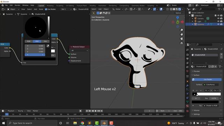Open the Output properties tab icon

pyautogui.click(x=188, y=59)
